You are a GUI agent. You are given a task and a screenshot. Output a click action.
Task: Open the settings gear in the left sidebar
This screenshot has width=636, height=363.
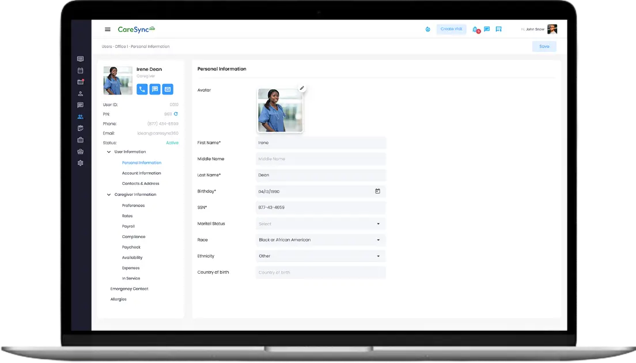click(x=81, y=163)
